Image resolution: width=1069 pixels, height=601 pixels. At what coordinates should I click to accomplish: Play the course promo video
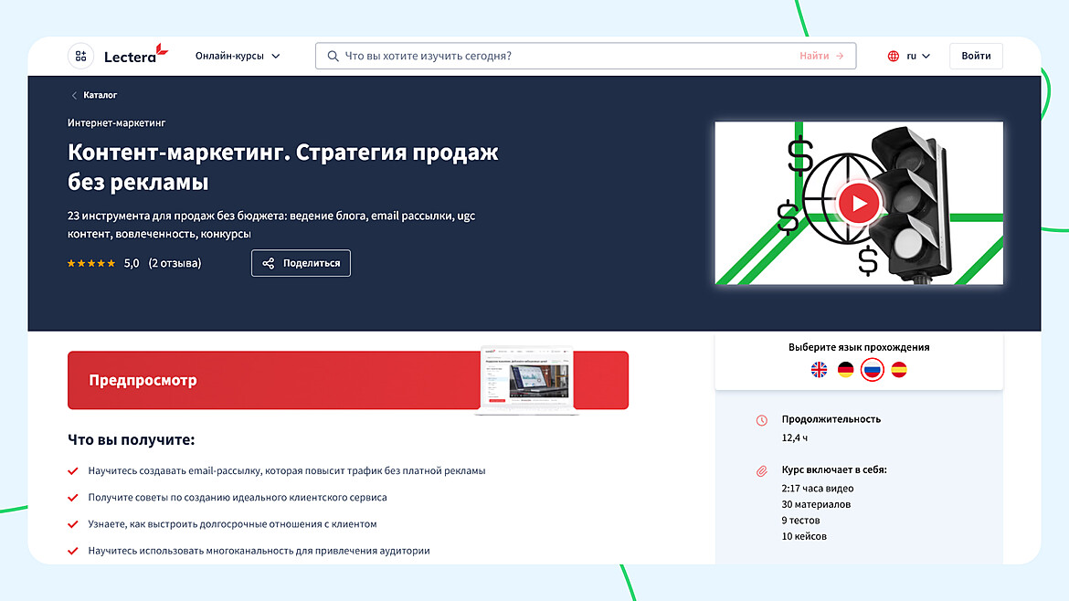tap(858, 203)
